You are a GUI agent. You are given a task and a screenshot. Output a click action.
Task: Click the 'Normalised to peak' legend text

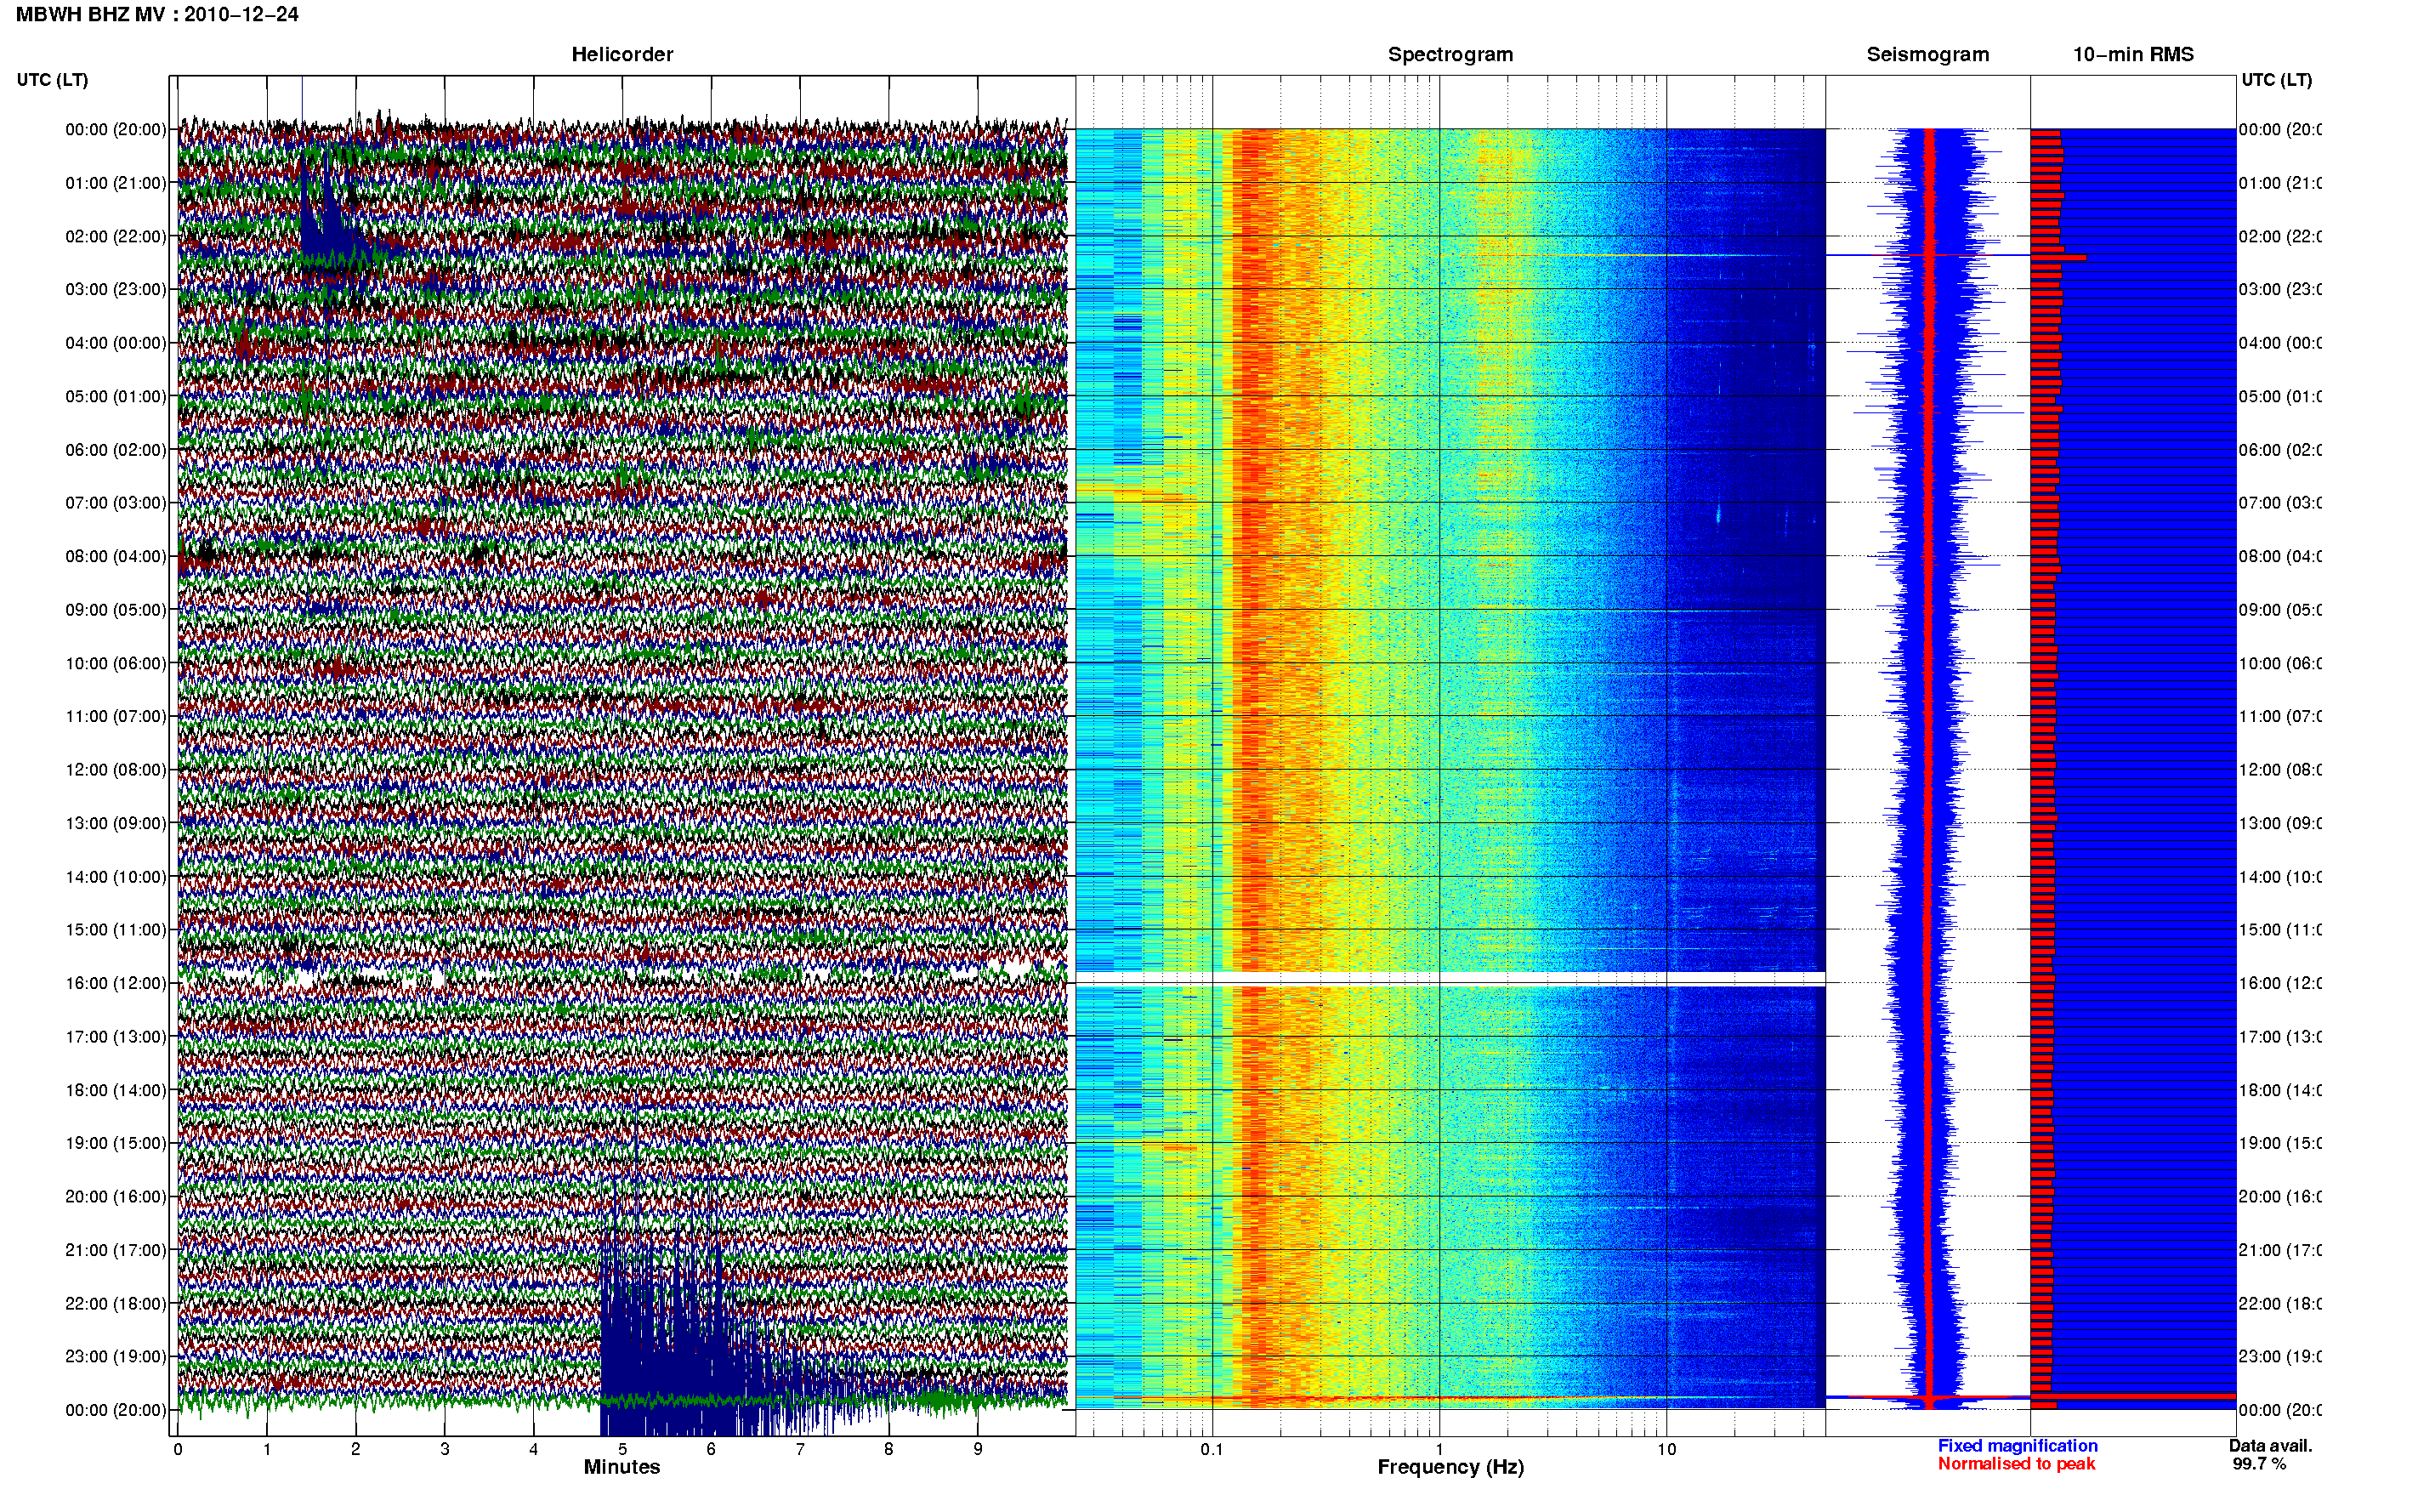[x=2016, y=1464]
